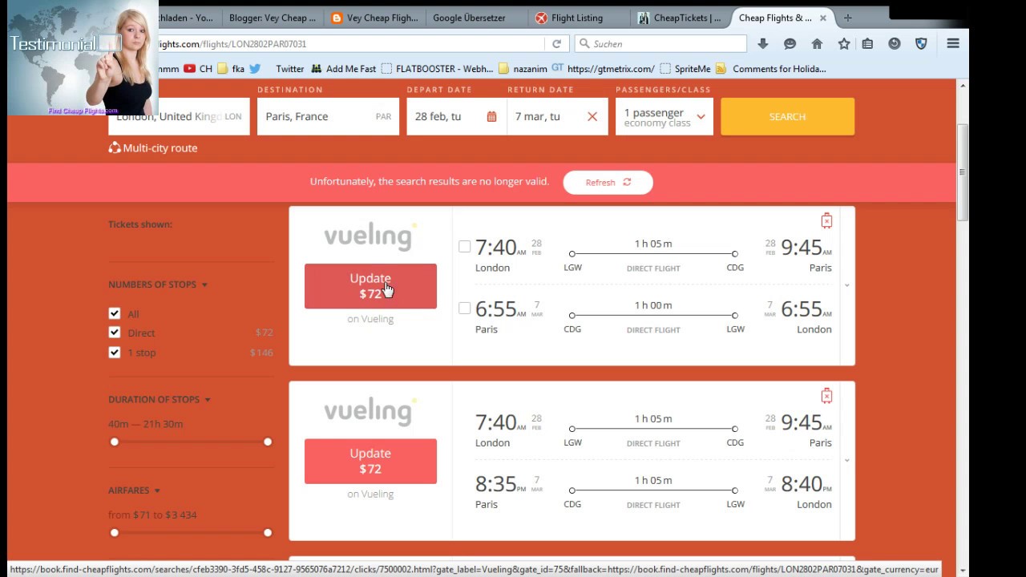The width and height of the screenshot is (1026, 577).
Task: Click the yellow Search button
Action: 787,117
